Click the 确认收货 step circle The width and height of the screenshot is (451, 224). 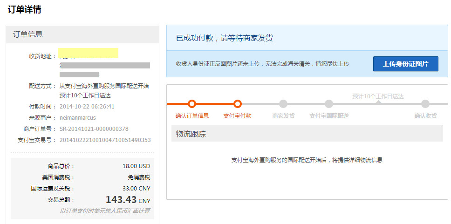pyautogui.click(x=425, y=104)
